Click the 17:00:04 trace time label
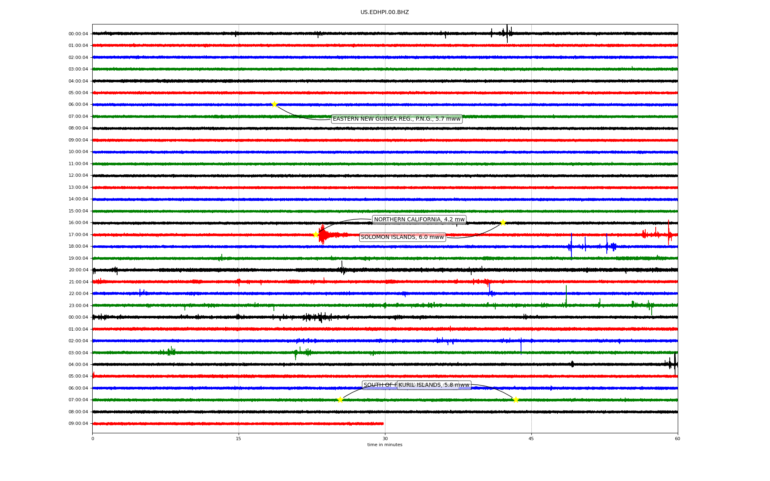This screenshot has height=481, width=770. click(78, 235)
